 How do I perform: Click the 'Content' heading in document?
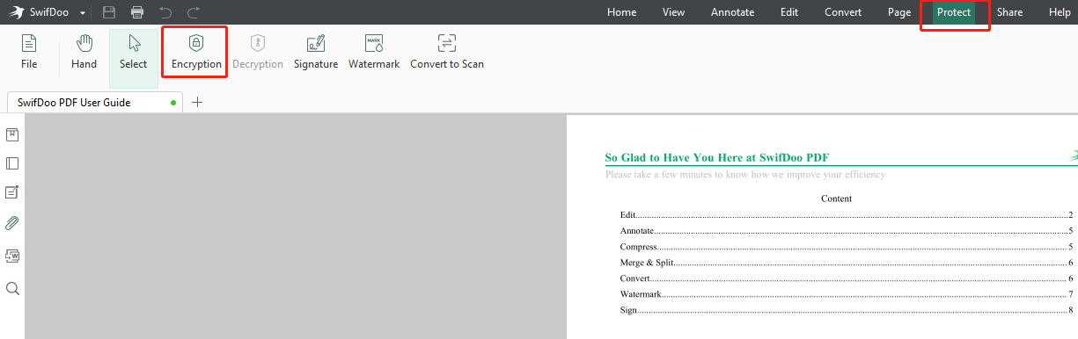836,198
